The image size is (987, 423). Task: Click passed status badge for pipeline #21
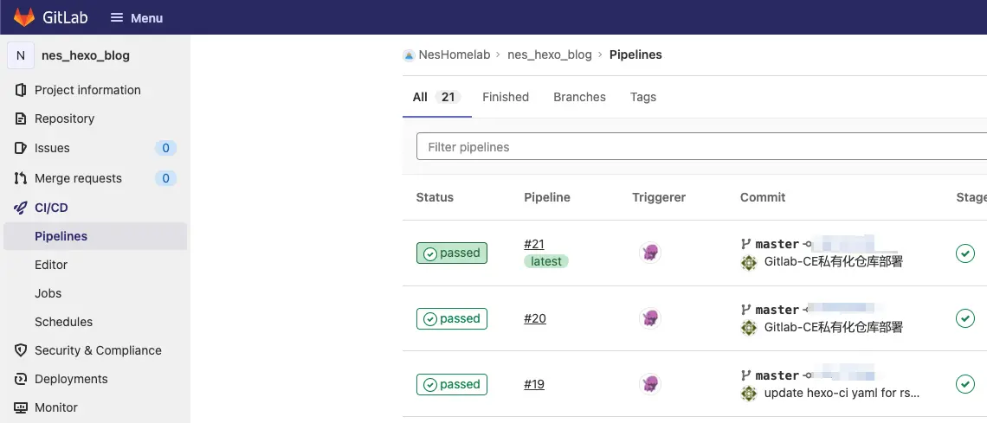(x=452, y=253)
